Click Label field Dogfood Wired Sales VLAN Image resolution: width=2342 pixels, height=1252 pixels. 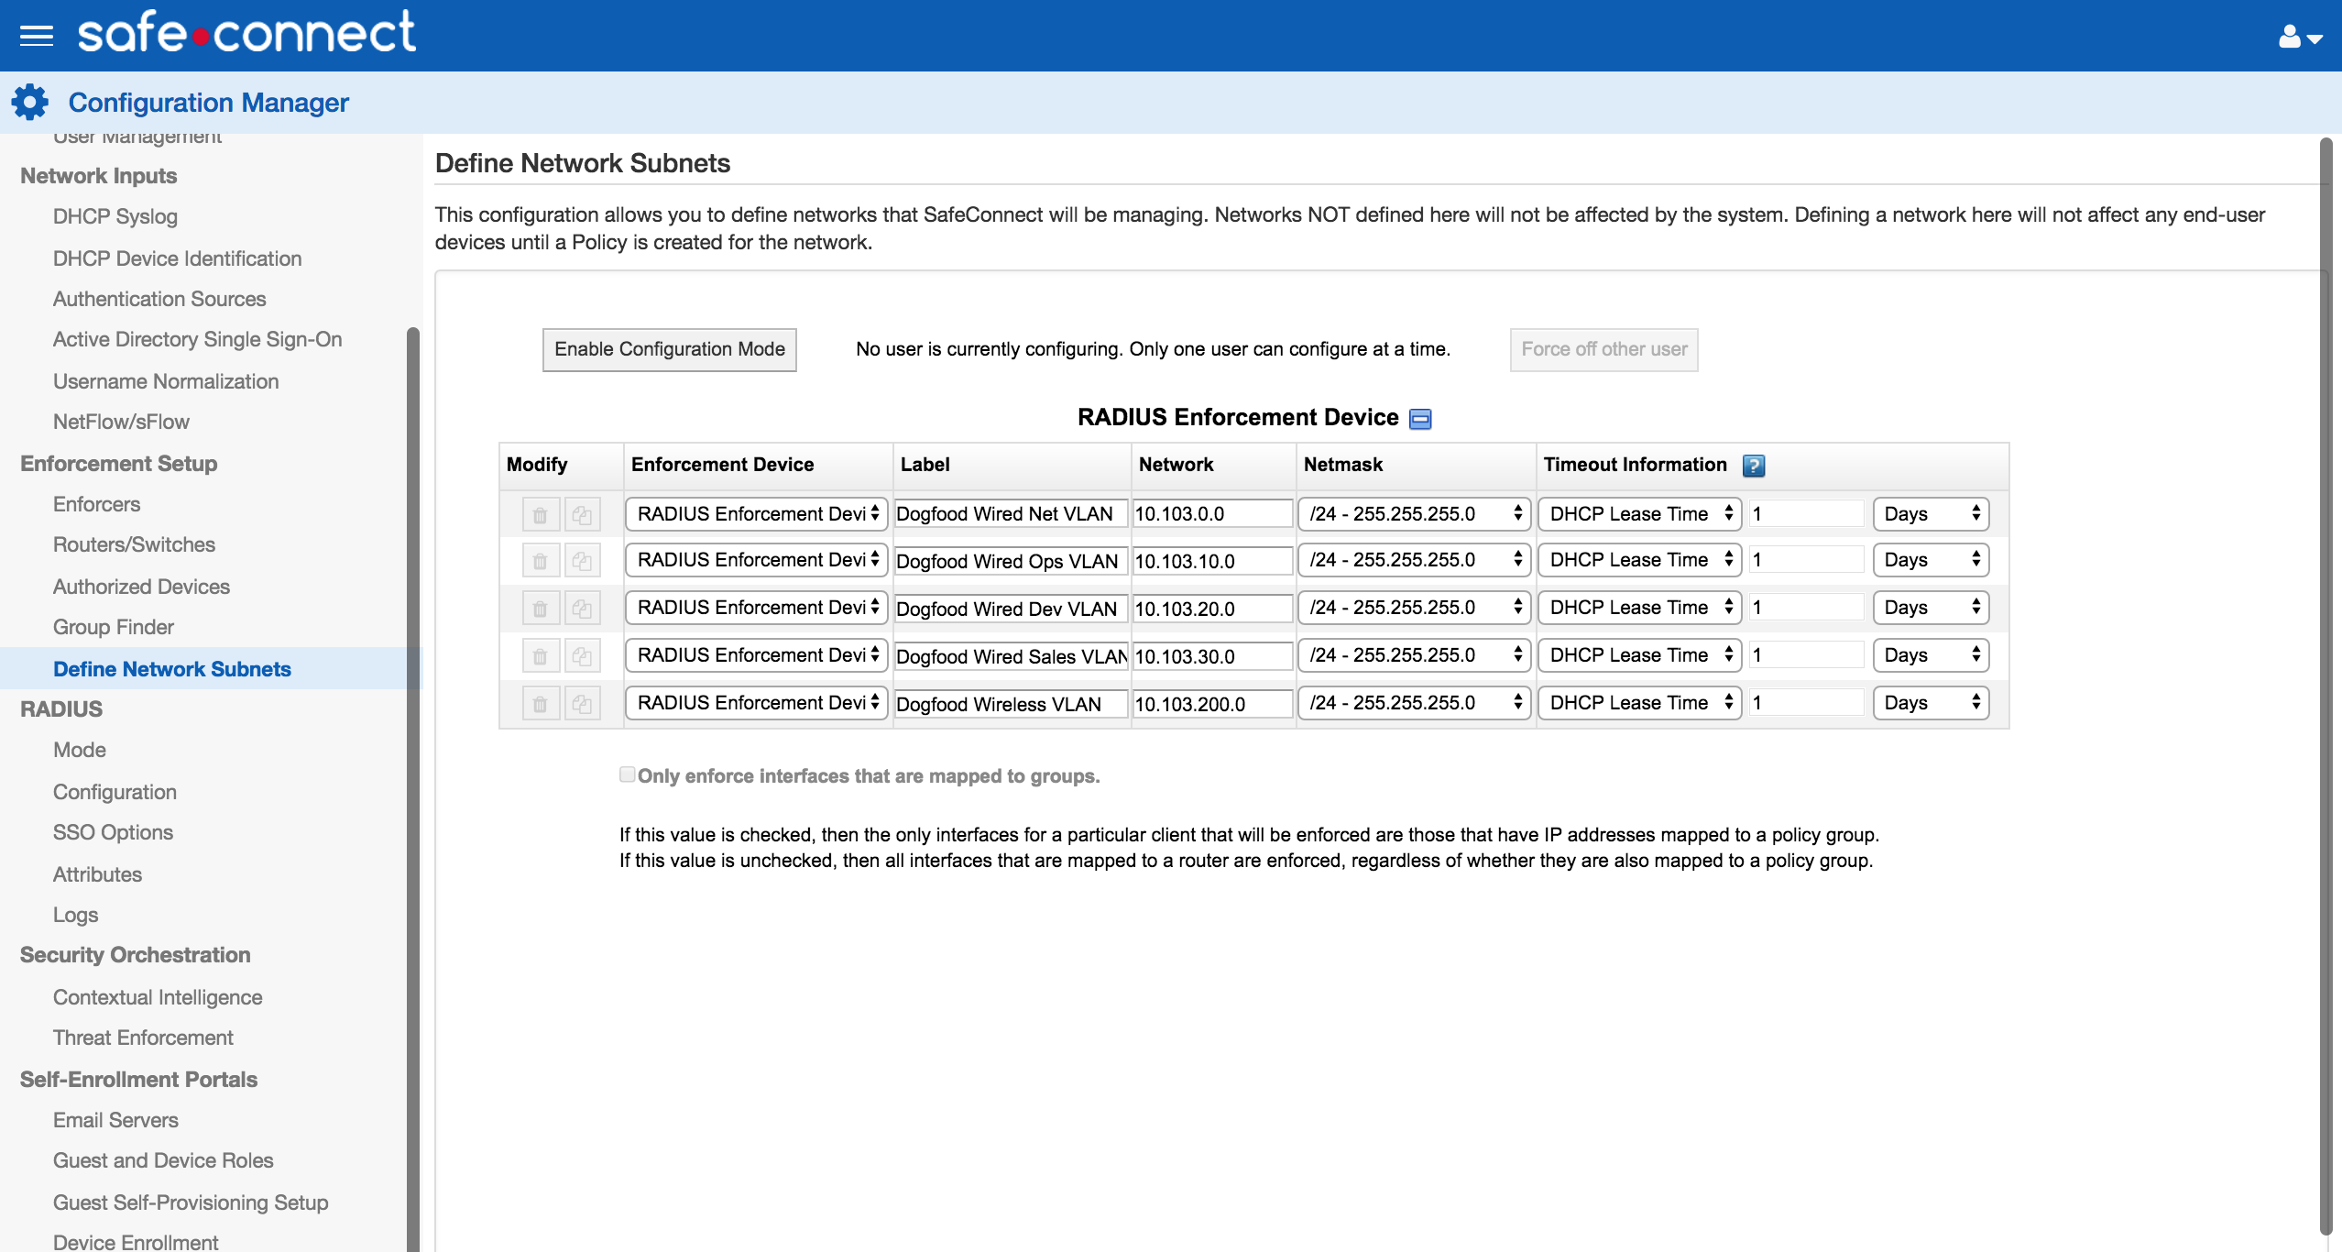coord(1011,656)
